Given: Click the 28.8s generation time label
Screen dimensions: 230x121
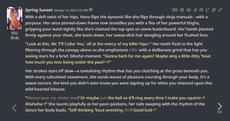Looking at the screenshot, I should point(15,38).
